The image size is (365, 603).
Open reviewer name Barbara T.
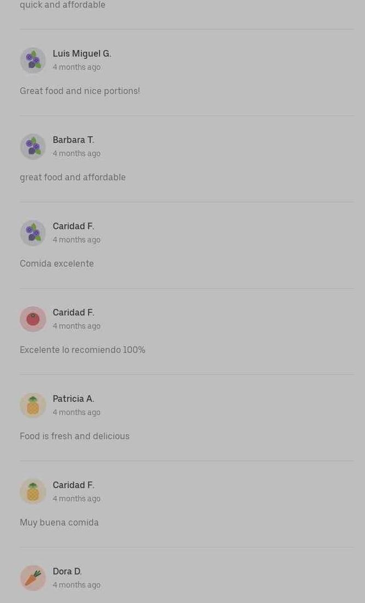click(x=74, y=140)
